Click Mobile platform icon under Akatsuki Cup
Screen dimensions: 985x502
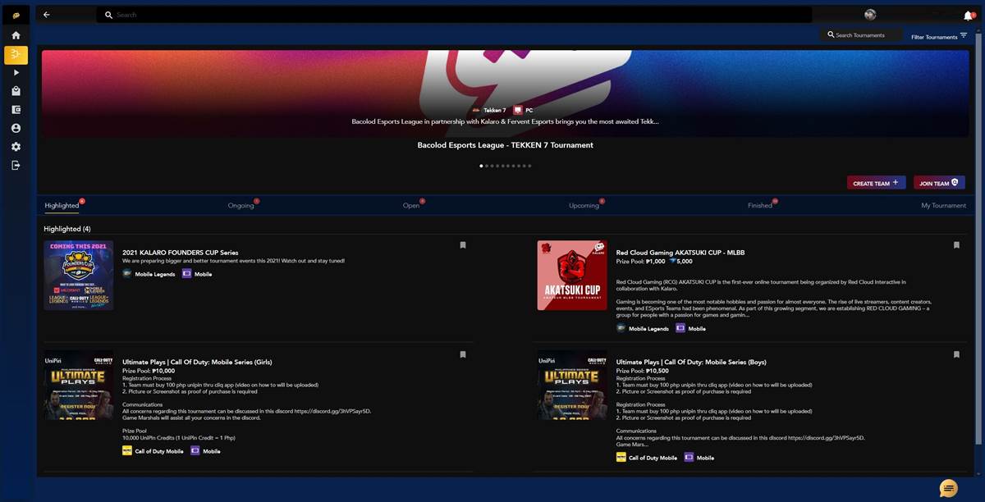(x=680, y=328)
